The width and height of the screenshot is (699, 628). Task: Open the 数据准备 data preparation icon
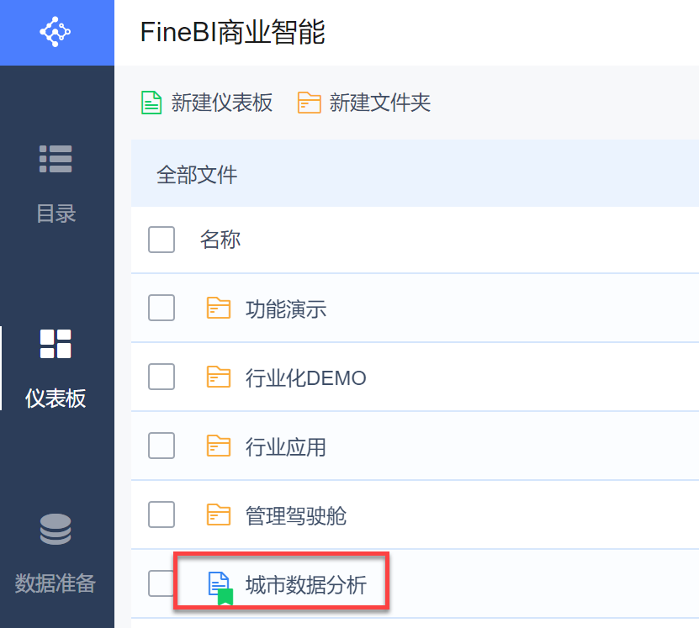(56, 530)
